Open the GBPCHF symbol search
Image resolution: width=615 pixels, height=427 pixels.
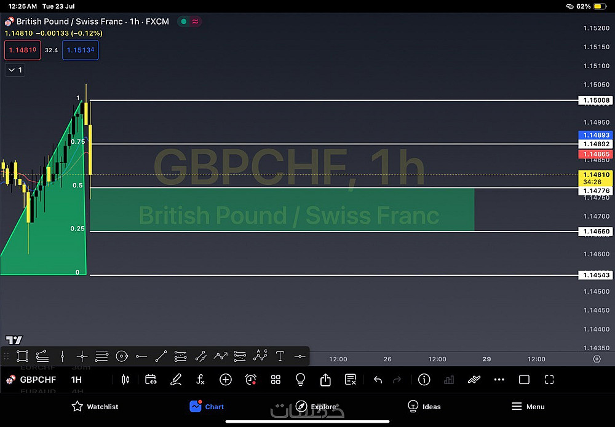coord(38,380)
